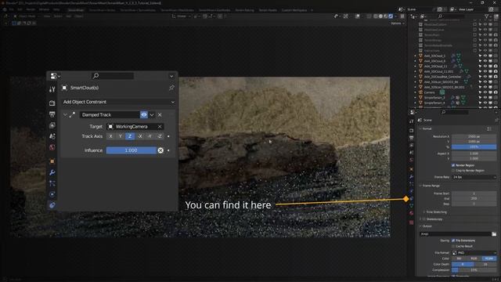
Task: Reset Influence with the circled X button
Action: click(160, 150)
